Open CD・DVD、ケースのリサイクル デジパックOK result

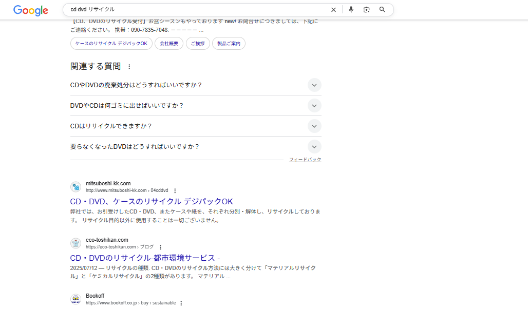click(x=152, y=202)
